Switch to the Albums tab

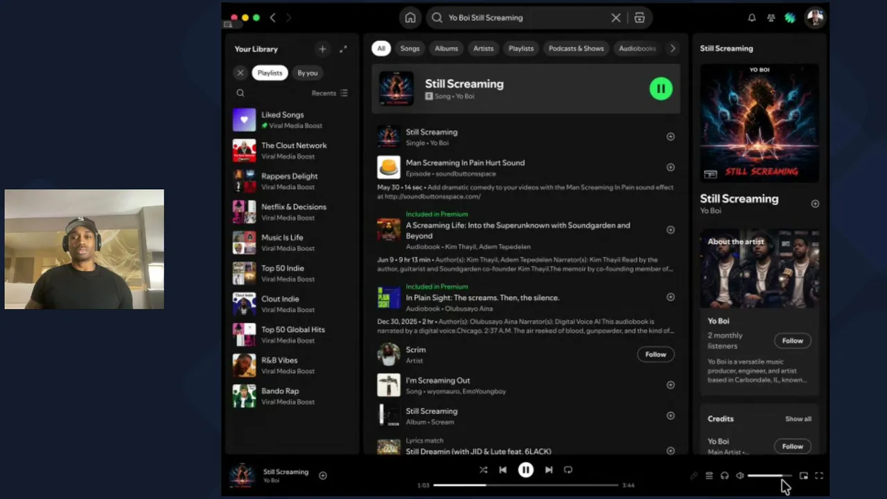tap(446, 49)
